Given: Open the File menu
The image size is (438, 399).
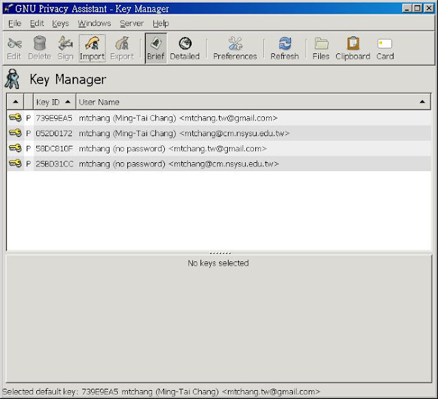Looking at the screenshot, I should [15, 23].
